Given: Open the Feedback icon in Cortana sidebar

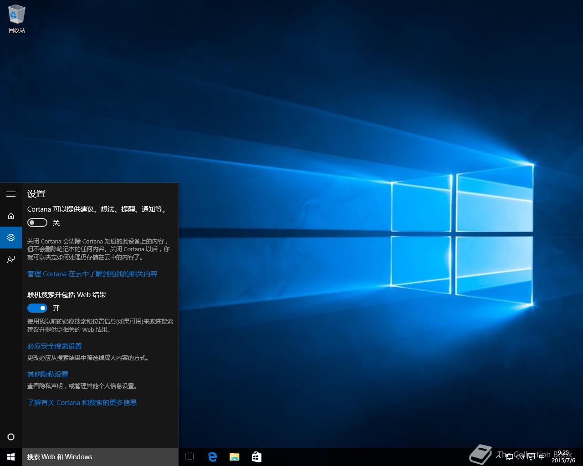Looking at the screenshot, I should pyautogui.click(x=11, y=259).
